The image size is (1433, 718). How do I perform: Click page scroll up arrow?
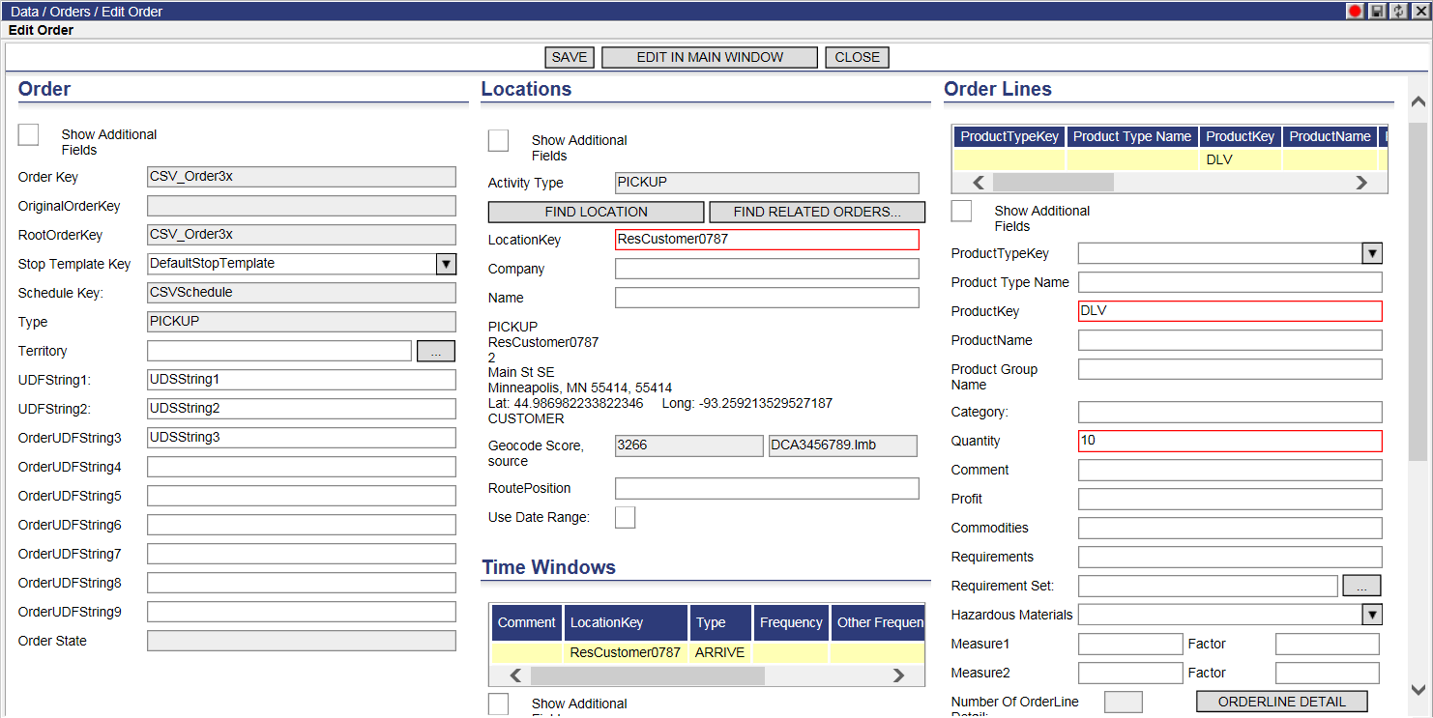coord(1418,101)
